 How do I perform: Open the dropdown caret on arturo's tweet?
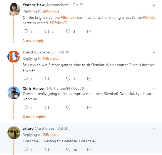(x=154, y=129)
